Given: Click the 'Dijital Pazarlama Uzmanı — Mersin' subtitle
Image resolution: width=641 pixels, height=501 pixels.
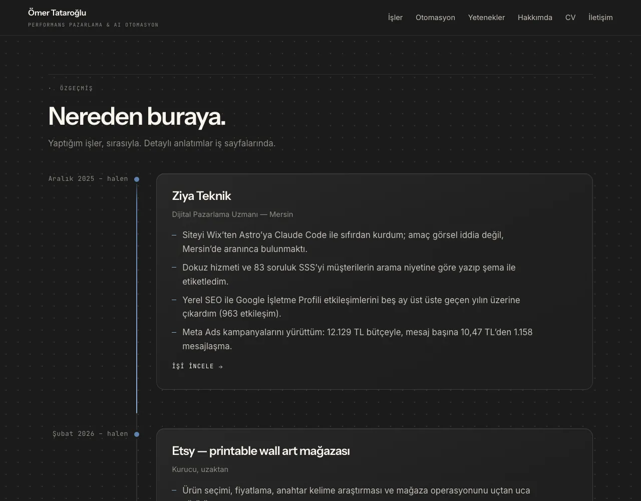Looking at the screenshot, I should 232,214.
